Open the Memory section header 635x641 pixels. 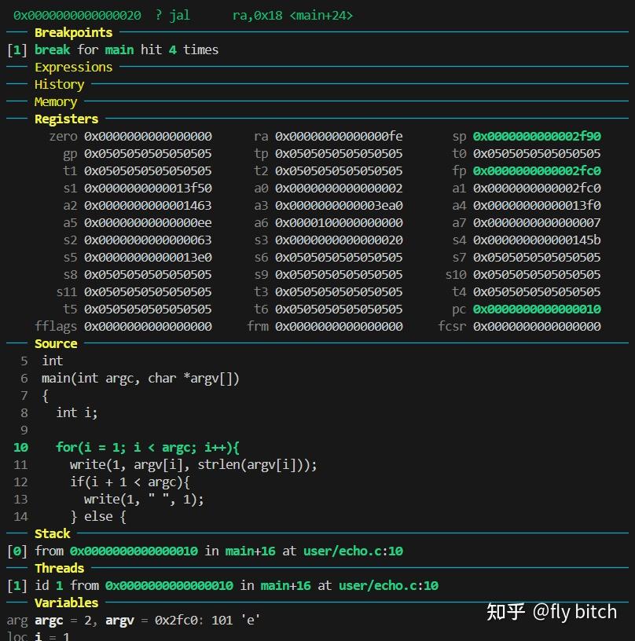pyautogui.click(x=55, y=101)
